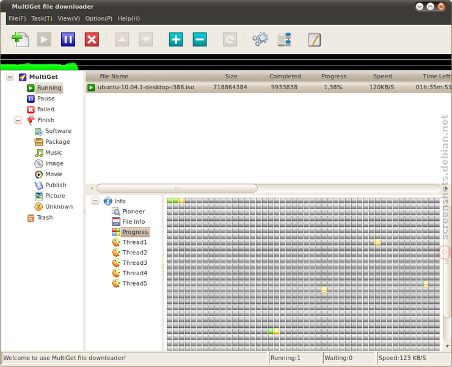Click left arrow of task list scrollbar
452x367 pixels.
click(x=92, y=188)
